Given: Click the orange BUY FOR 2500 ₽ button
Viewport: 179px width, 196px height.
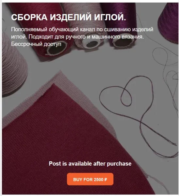Looking at the screenshot, I should [x=90, y=179].
